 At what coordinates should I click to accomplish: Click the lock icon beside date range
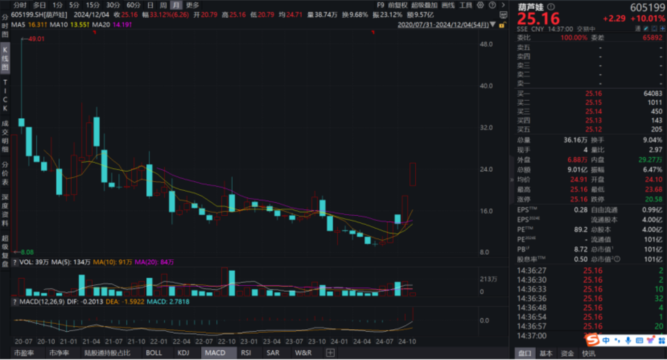(x=501, y=24)
